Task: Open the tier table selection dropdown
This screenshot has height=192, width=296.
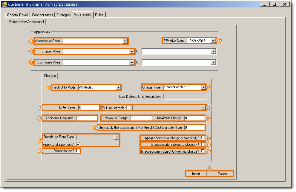Action: click(x=203, y=108)
